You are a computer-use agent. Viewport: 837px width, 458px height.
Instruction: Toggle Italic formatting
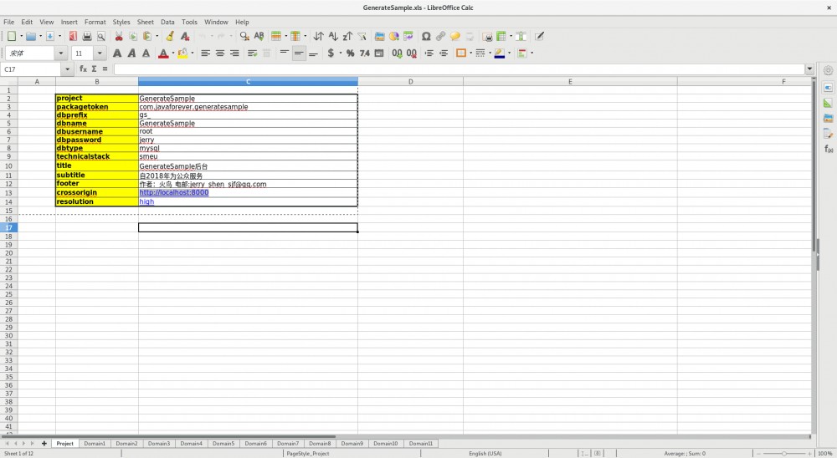[131, 53]
